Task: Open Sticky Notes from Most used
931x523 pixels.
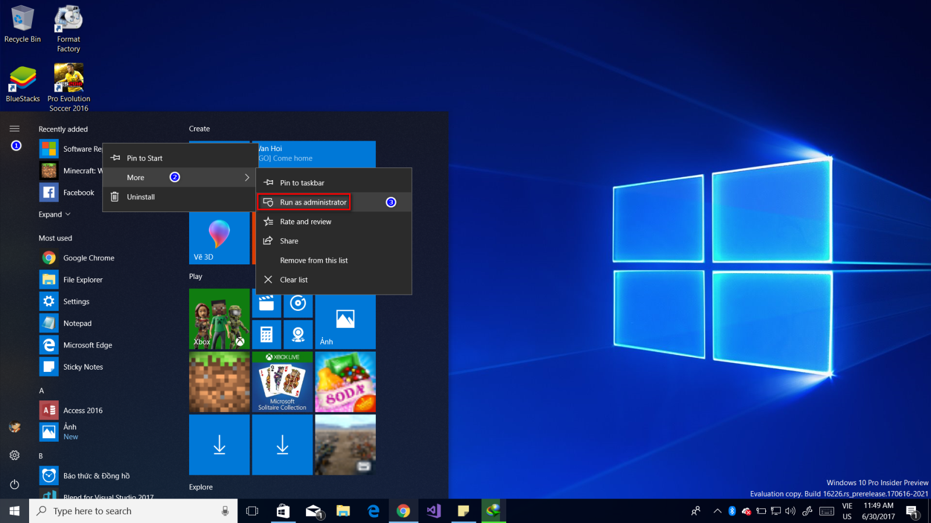Action: click(x=83, y=367)
